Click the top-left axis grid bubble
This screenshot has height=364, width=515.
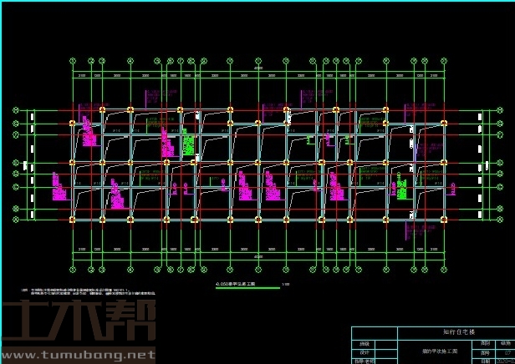[73, 60]
